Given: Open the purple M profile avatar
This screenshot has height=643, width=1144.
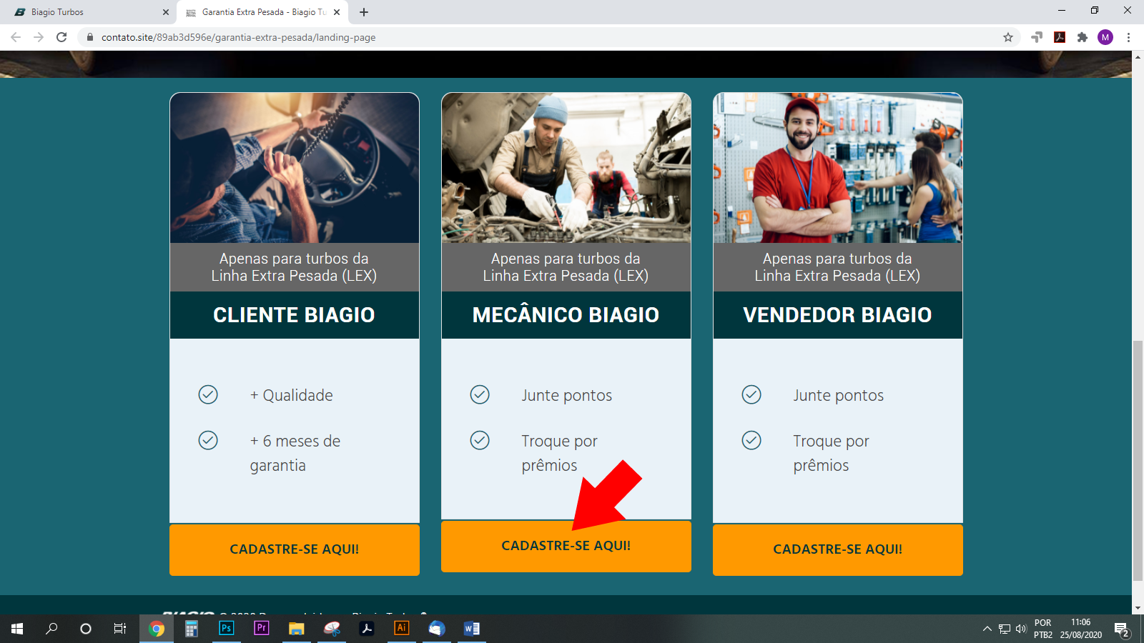Looking at the screenshot, I should coord(1105,37).
